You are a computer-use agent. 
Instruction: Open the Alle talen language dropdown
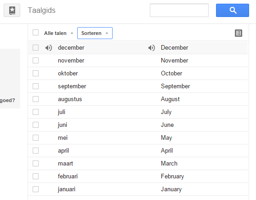[x=58, y=33]
